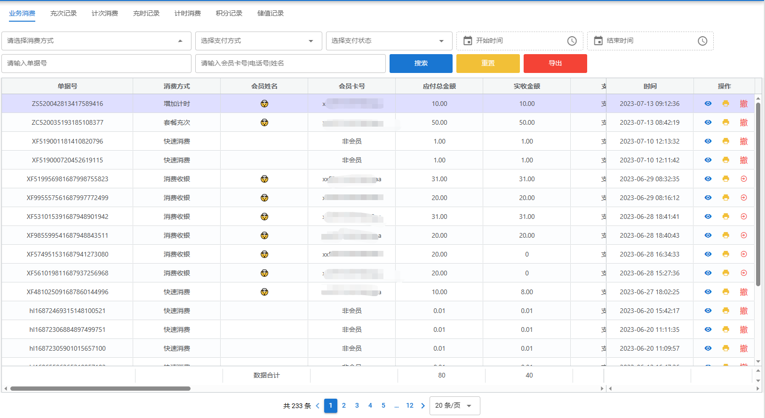
Task: Click refund icon for 2023-06-28 18:40:43 order
Action: pos(744,235)
